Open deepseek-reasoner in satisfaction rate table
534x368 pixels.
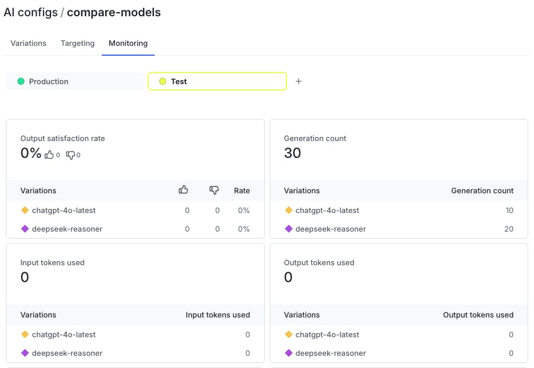67,229
